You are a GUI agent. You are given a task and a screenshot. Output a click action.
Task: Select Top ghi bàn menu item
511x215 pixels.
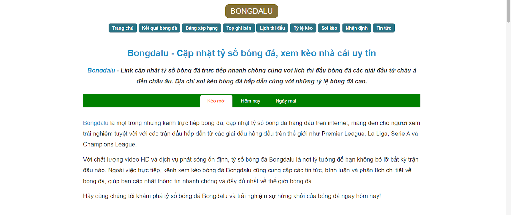click(239, 28)
